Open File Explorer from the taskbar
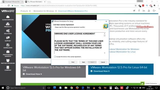 (66, 88)
